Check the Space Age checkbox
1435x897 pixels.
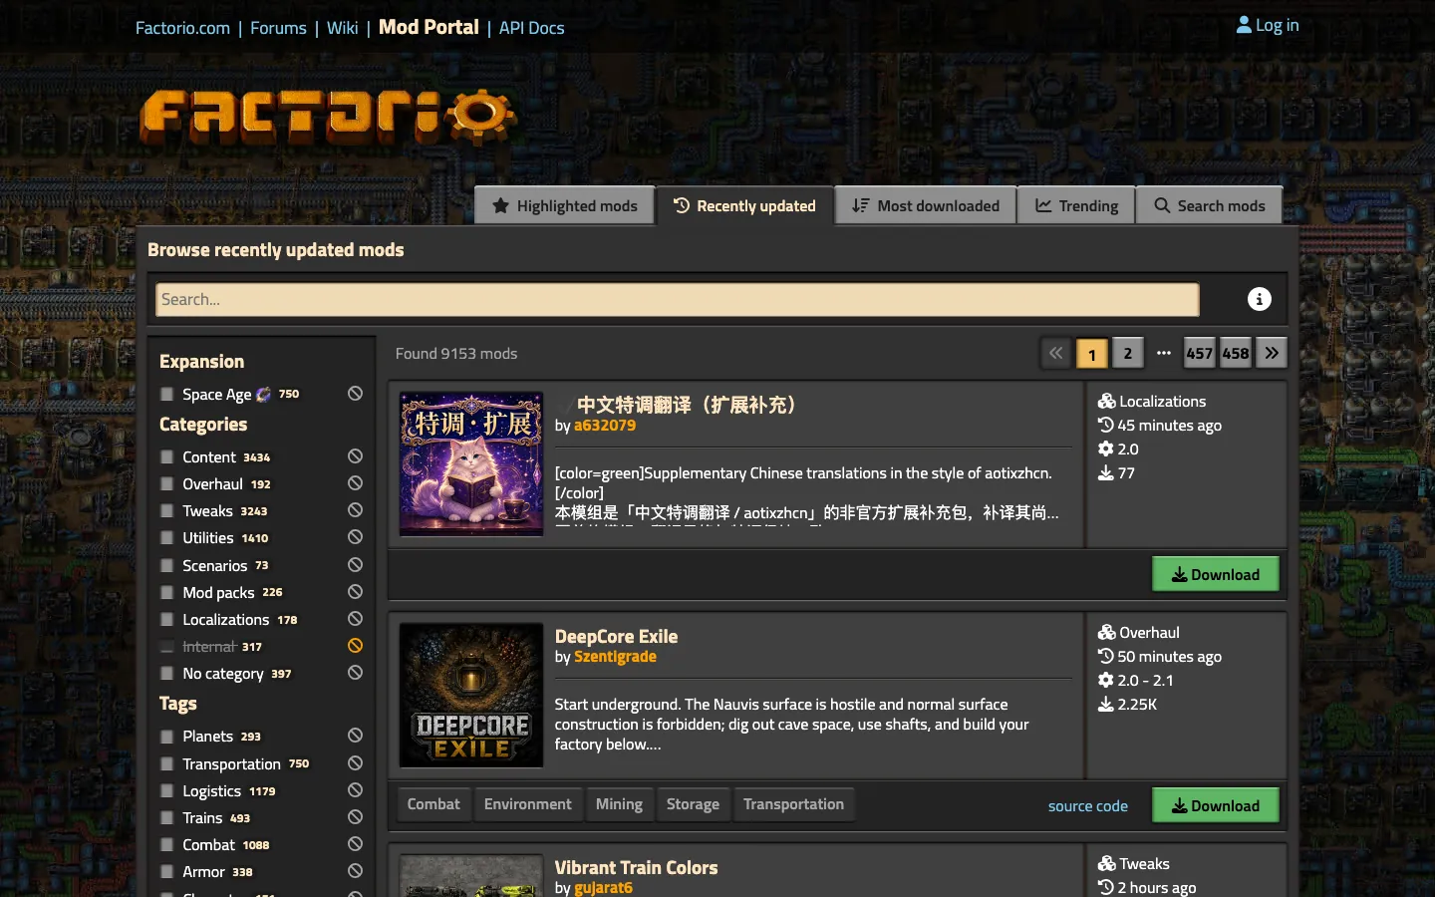(167, 395)
